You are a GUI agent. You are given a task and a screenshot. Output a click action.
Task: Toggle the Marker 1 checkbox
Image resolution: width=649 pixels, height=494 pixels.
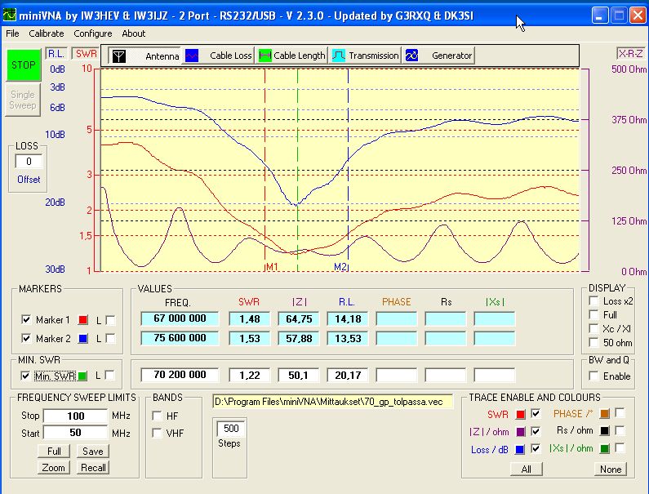click(25, 320)
